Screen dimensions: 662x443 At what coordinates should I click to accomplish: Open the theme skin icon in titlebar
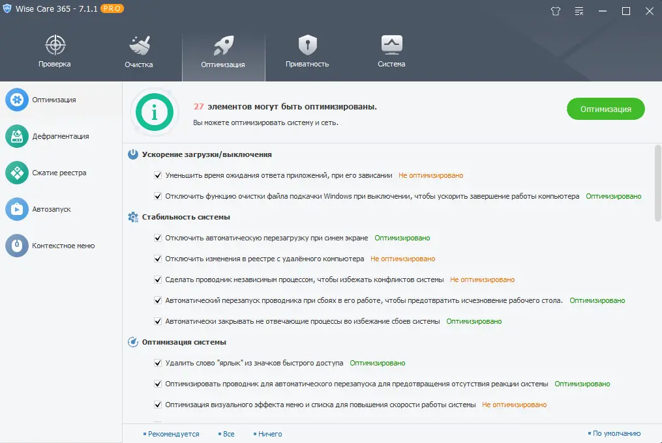(555, 11)
